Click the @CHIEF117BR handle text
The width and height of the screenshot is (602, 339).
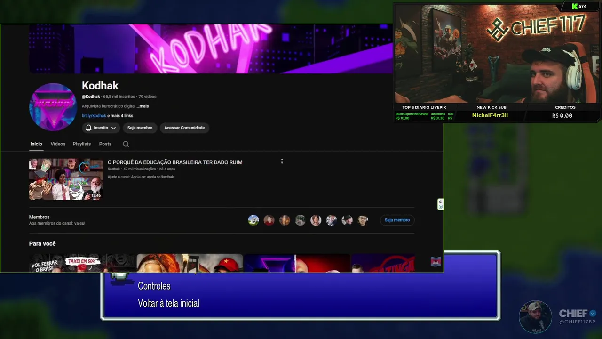[x=577, y=322]
